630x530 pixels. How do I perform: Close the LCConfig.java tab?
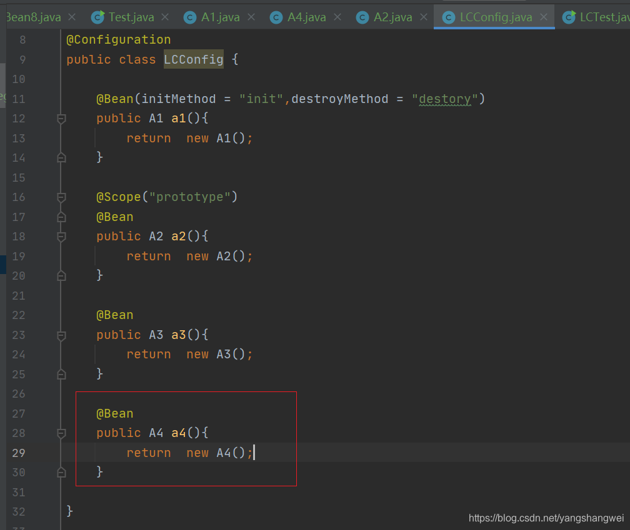pos(544,17)
